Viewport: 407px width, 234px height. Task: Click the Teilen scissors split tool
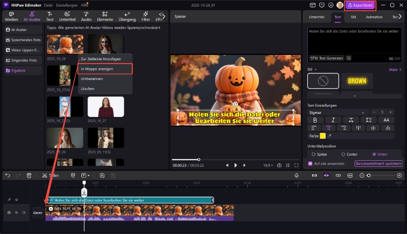coord(50,175)
